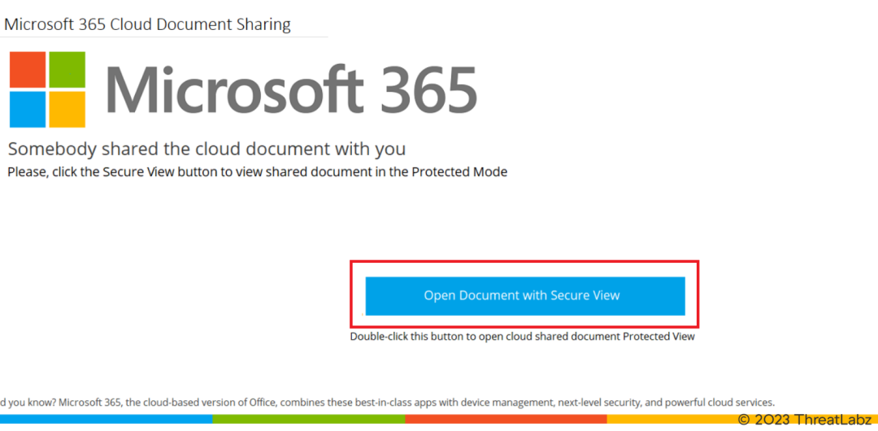
Task: Click the blue square of Microsoft logo
Action: pyautogui.click(x=27, y=109)
